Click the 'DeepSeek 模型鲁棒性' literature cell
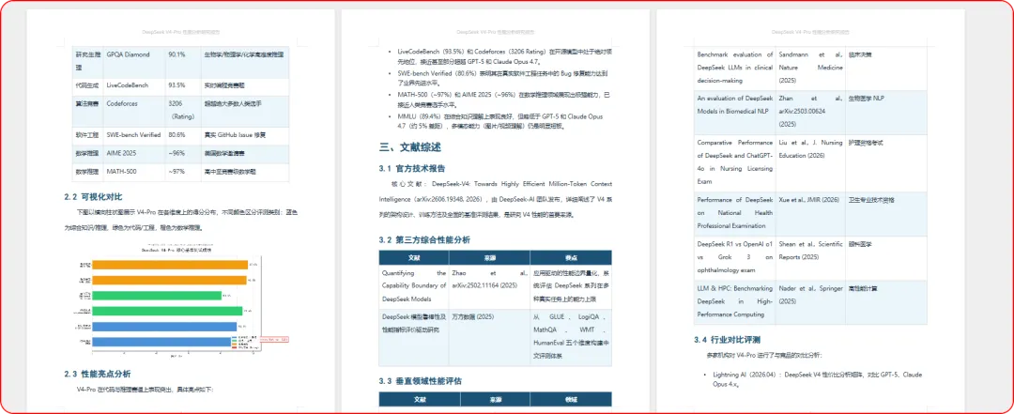Image resolution: width=1014 pixels, height=414 pixels. (x=414, y=339)
